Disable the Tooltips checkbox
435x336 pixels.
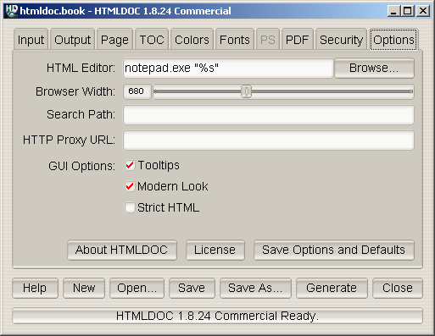130,165
